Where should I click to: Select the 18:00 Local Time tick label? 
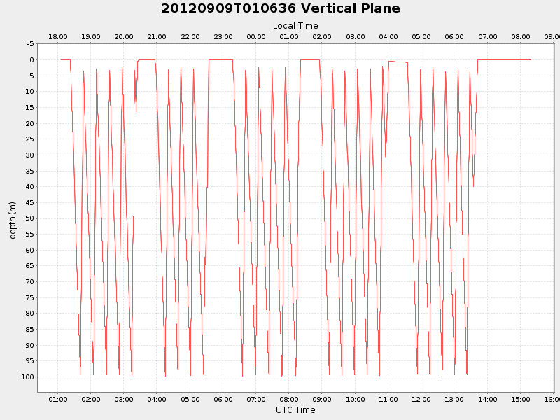pyautogui.click(x=58, y=37)
